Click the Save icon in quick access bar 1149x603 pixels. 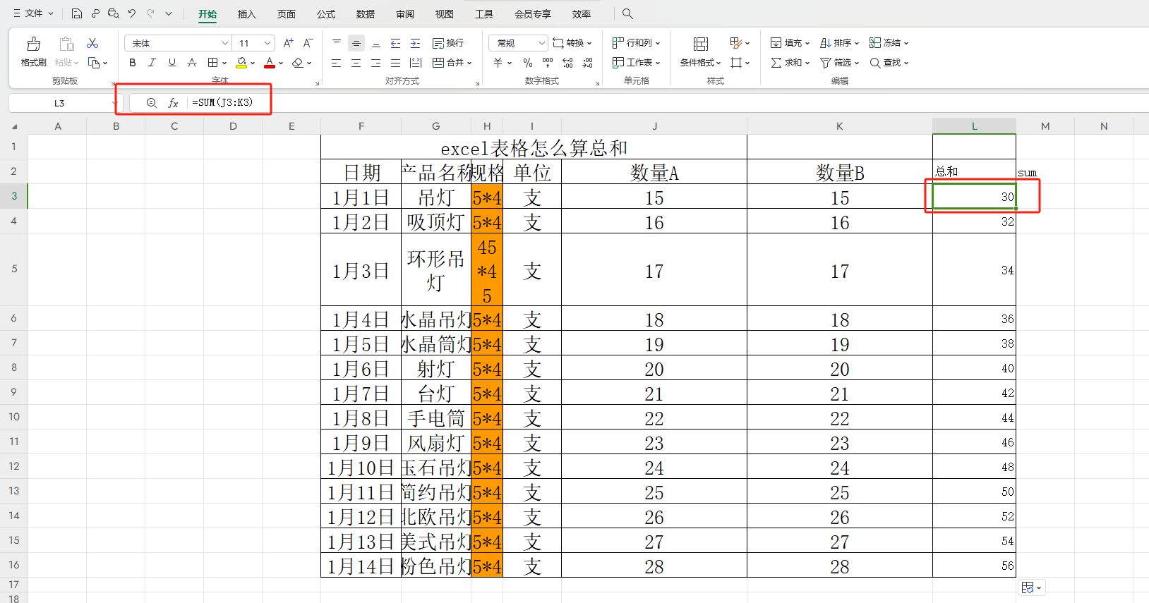tap(77, 13)
